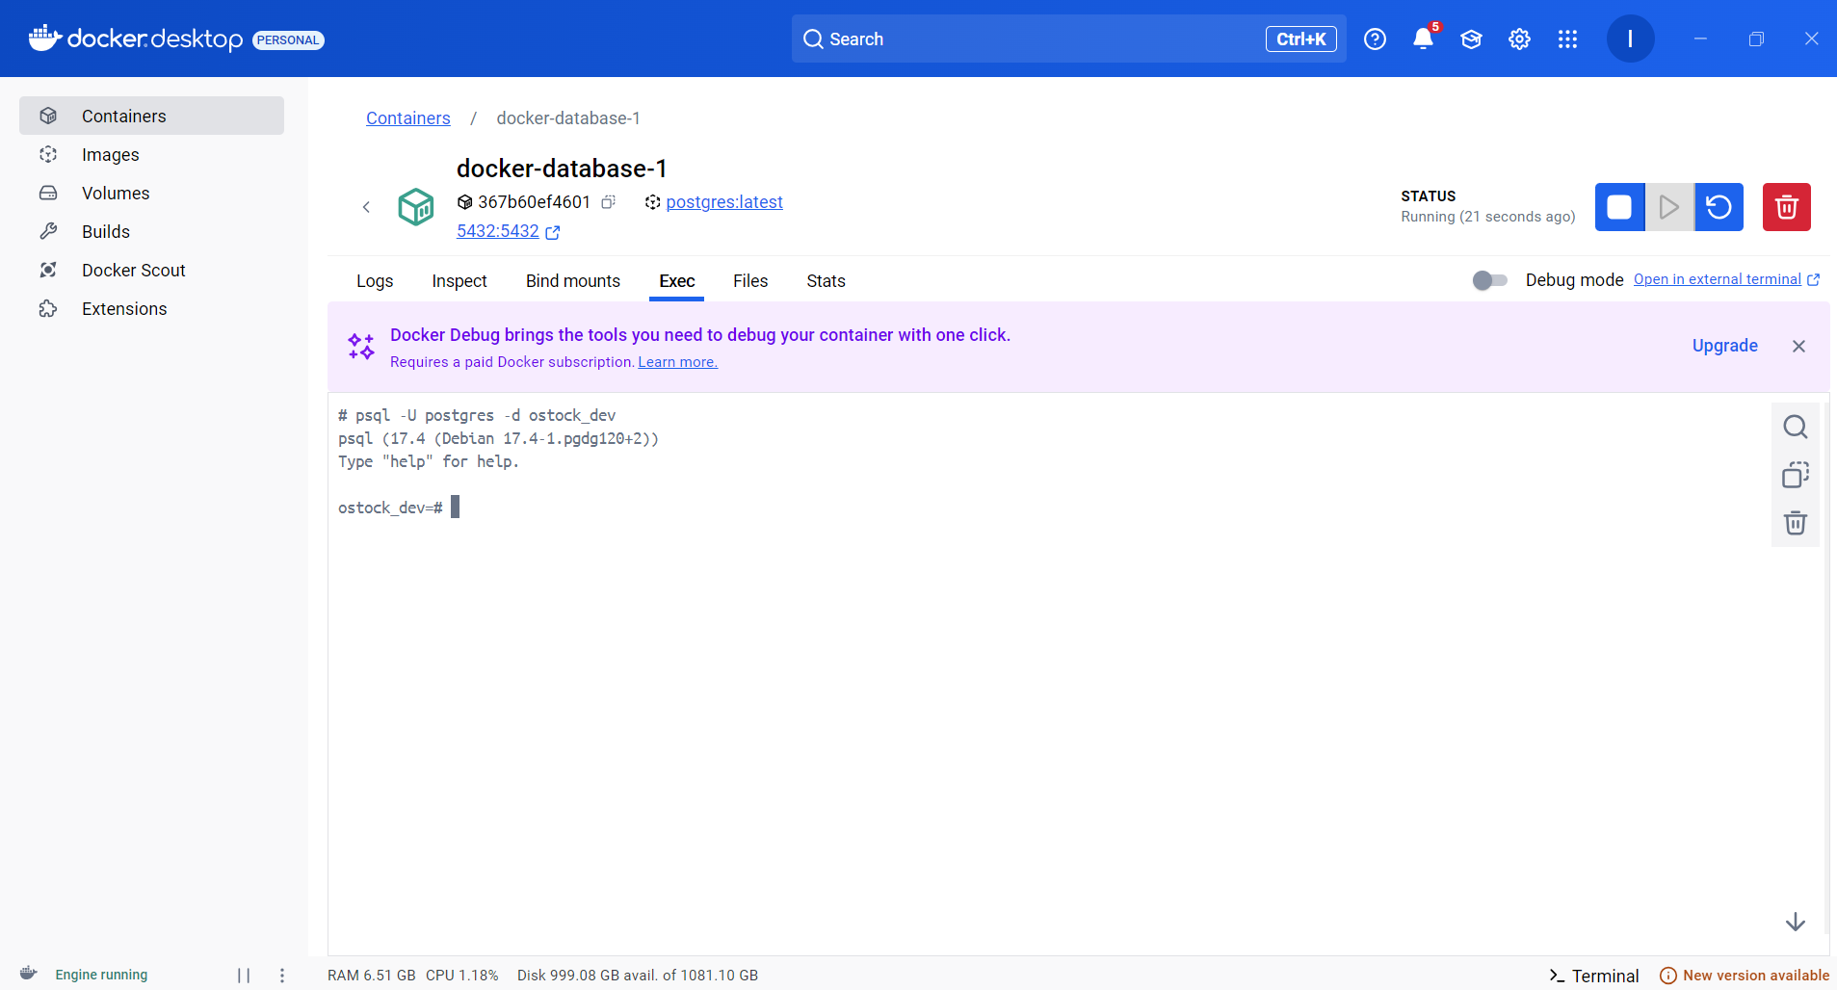Viewport: 1837px width, 990px height.
Task: Switch to the Stats tab
Action: pyautogui.click(x=826, y=281)
